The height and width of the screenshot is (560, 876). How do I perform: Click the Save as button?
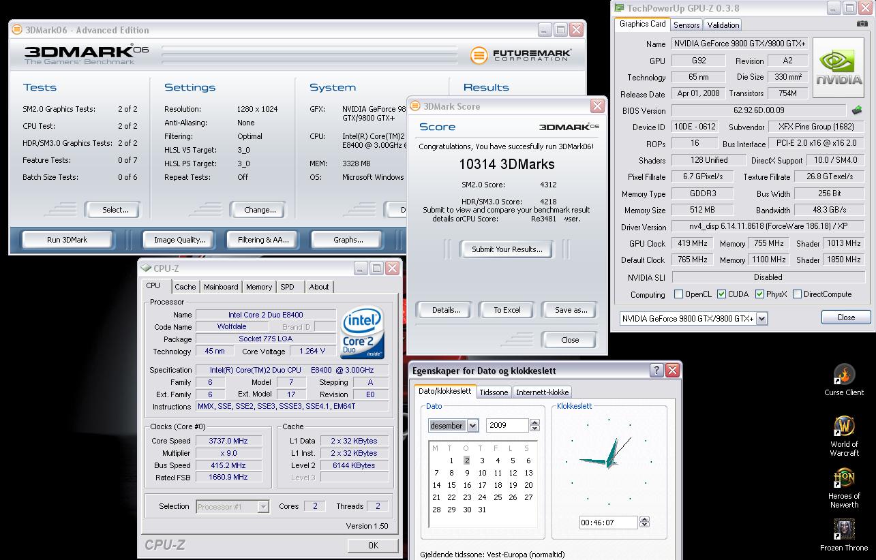tap(571, 310)
